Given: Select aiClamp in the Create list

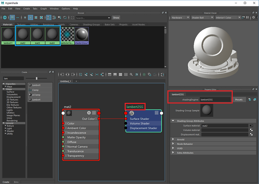Looking at the screenshot, I should pyautogui.click(x=40, y=95).
